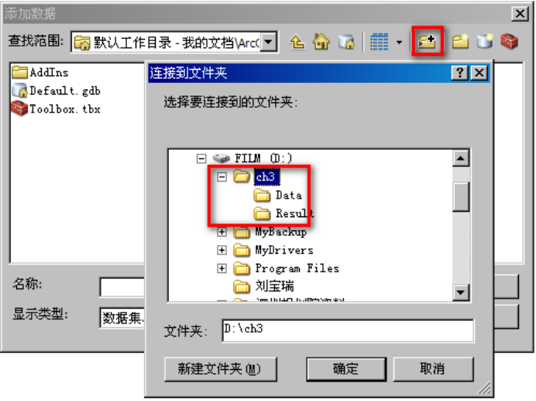The height and width of the screenshot is (401, 536).
Task: Open the look-in location dropdown
Action: tap(269, 42)
